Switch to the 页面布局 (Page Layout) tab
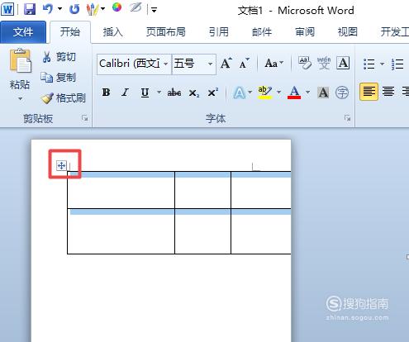This screenshot has width=409, height=342. [x=166, y=32]
